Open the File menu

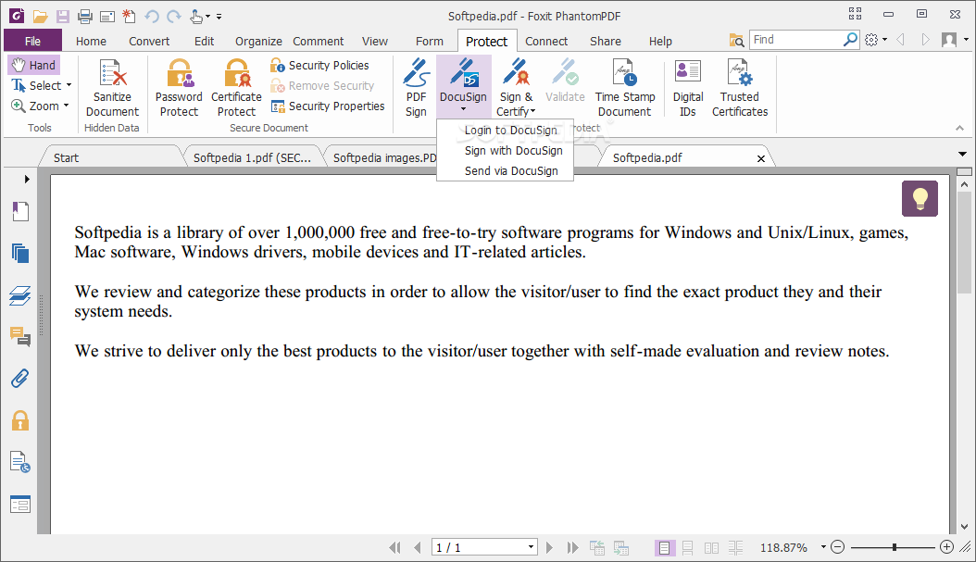[33, 41]
